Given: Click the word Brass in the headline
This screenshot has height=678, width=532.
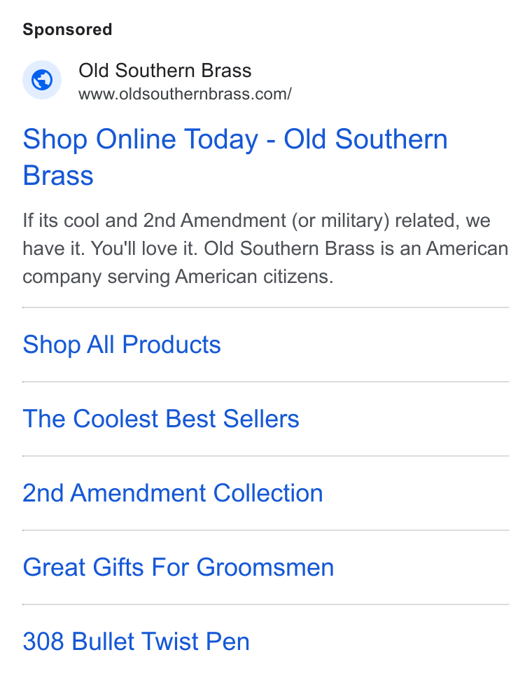Looking at the screenshot, I should [58, 176].
